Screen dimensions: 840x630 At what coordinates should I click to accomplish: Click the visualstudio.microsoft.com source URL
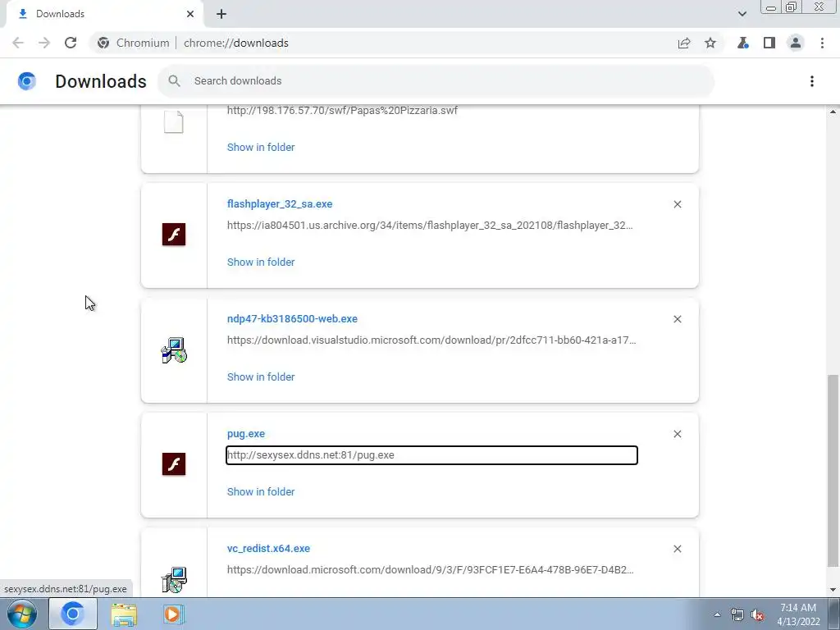pos(431,340)
